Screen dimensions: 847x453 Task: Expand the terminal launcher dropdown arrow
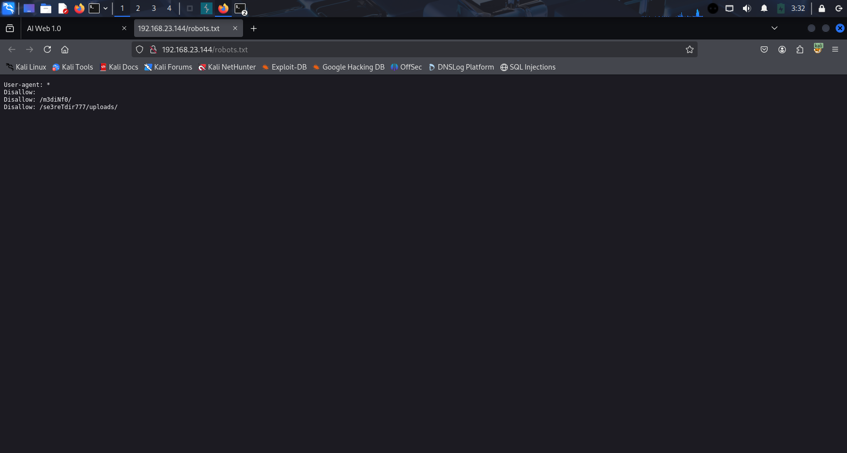click(106, 8)
